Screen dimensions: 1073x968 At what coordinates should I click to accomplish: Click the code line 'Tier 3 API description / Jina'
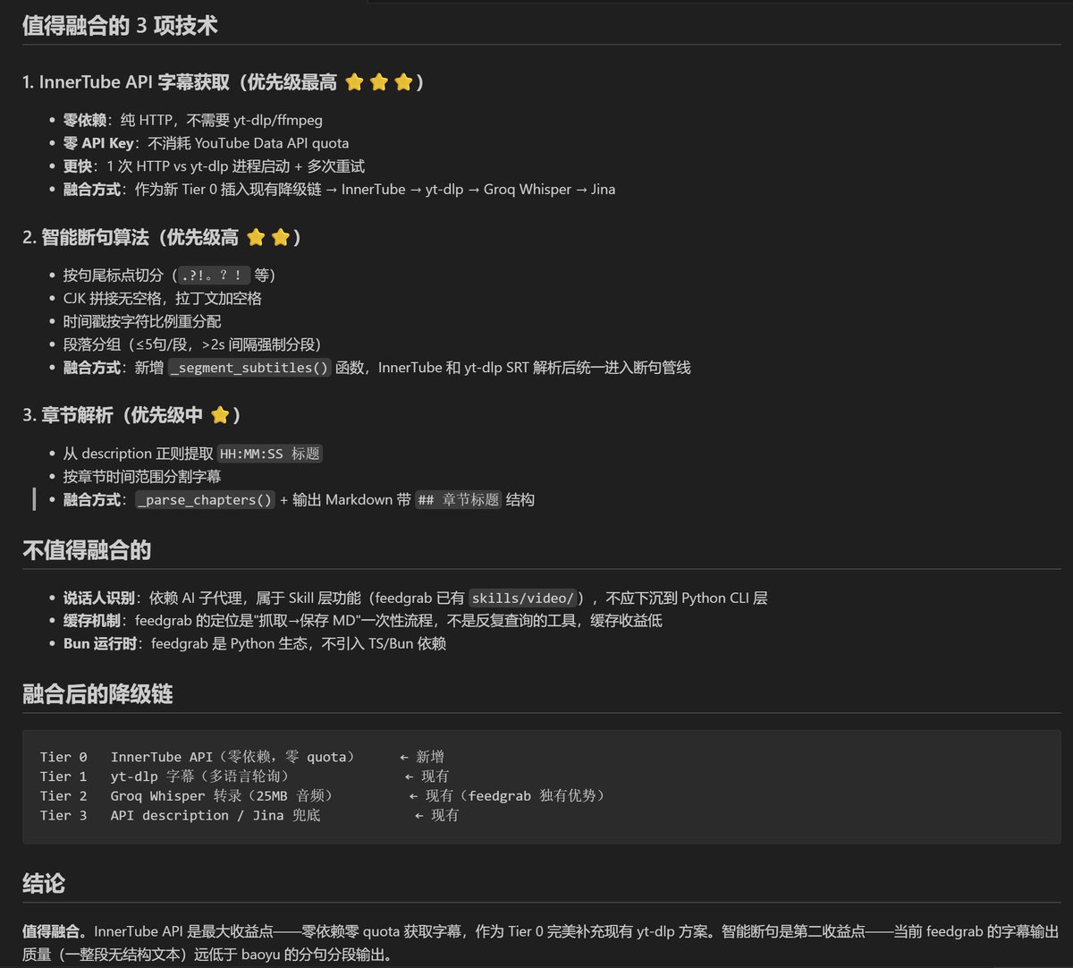point(249,816)
